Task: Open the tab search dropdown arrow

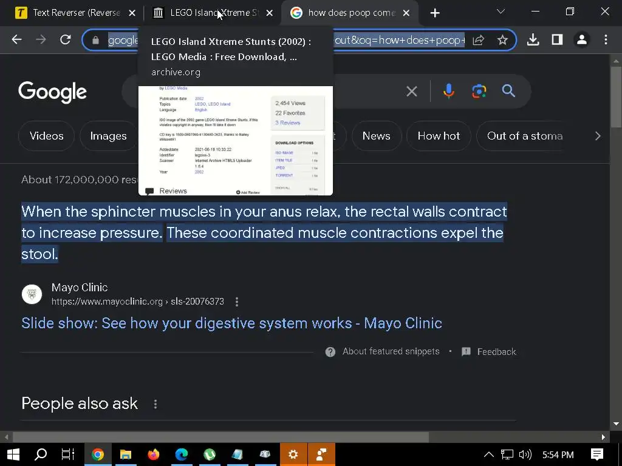Action: tap(501, 12)
